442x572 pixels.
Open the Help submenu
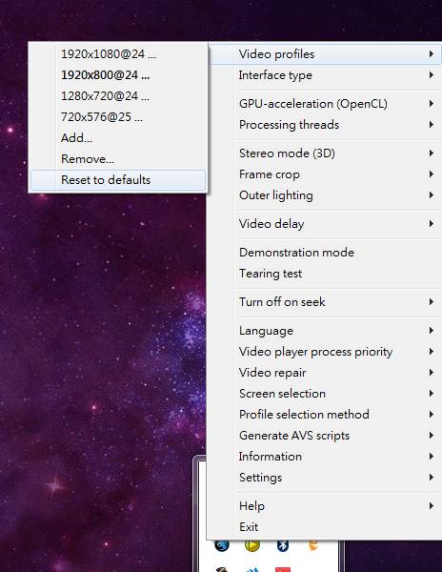[x=325, y=506]
